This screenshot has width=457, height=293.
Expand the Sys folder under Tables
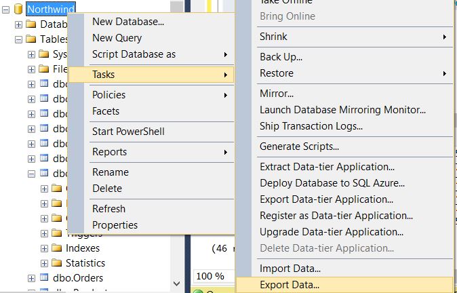(x=31, y=54)
